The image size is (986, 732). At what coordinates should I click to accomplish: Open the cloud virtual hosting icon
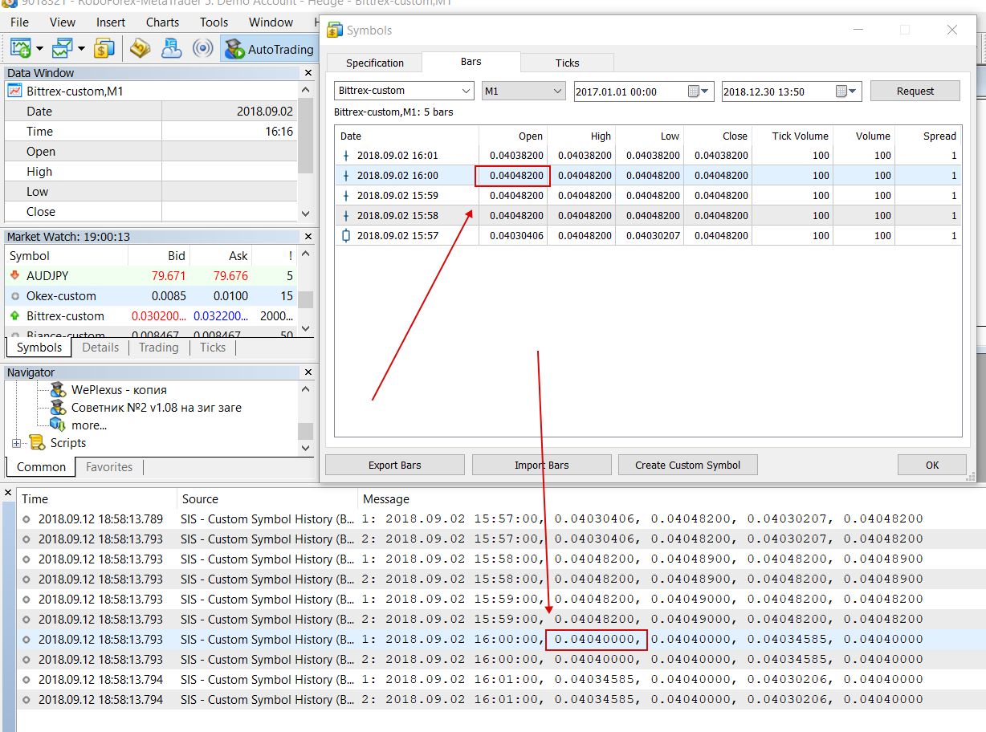point(172,48)
